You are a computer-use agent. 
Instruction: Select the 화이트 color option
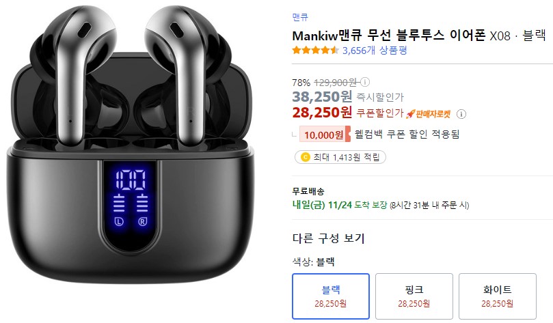click(497, 296)
